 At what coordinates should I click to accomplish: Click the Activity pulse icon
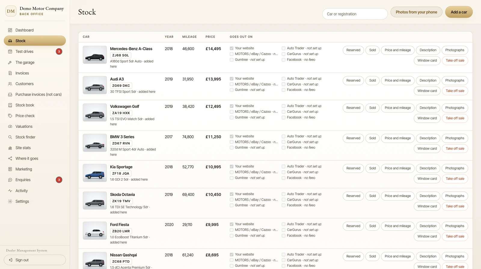point(10,191)
